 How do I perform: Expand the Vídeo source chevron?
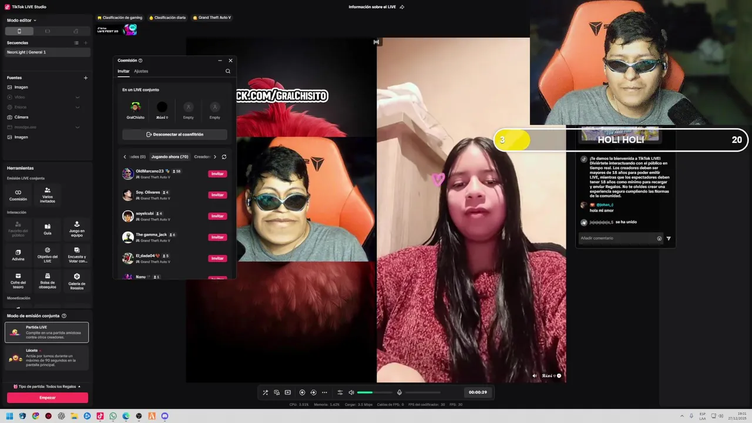point(77,98)
